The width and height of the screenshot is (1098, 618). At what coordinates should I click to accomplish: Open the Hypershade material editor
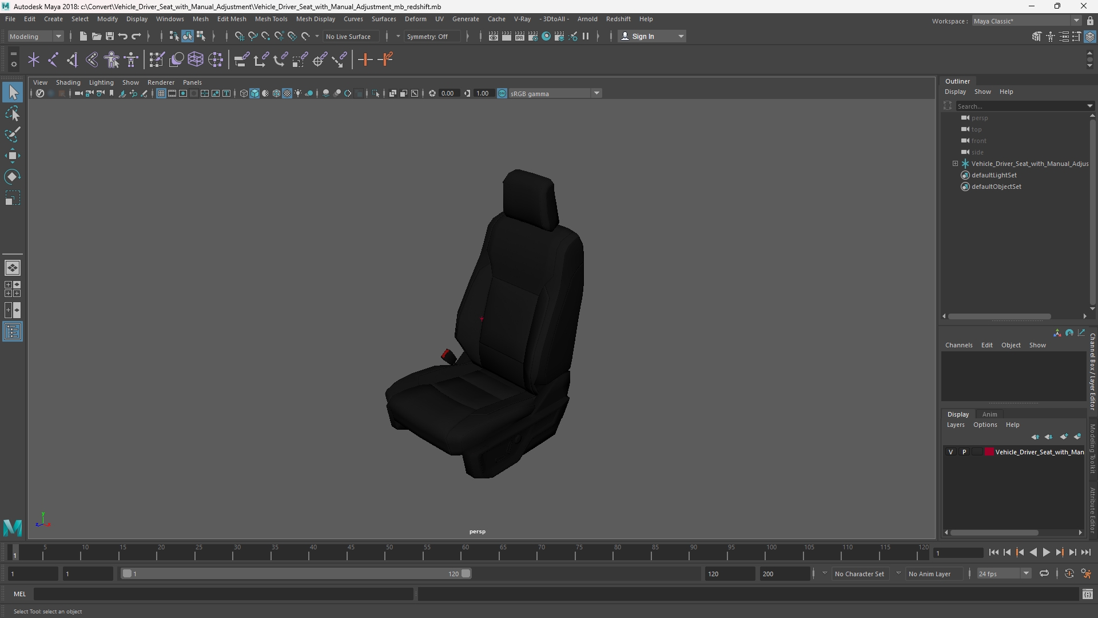tap(546, 36)
